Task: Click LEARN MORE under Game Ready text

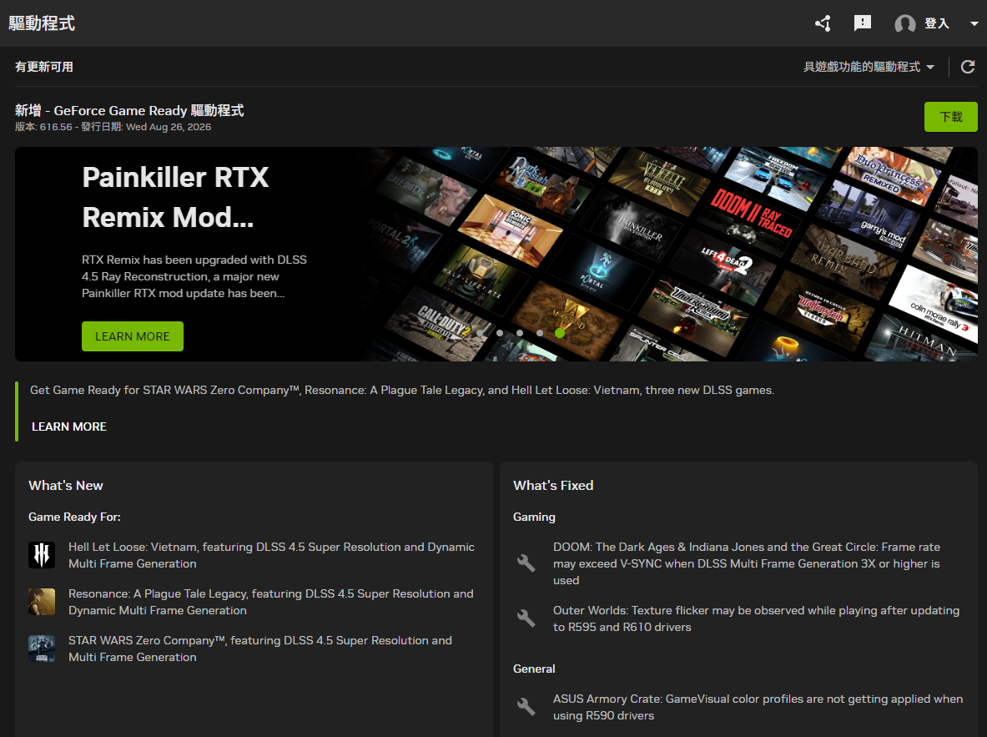Action: coord(69,427)
